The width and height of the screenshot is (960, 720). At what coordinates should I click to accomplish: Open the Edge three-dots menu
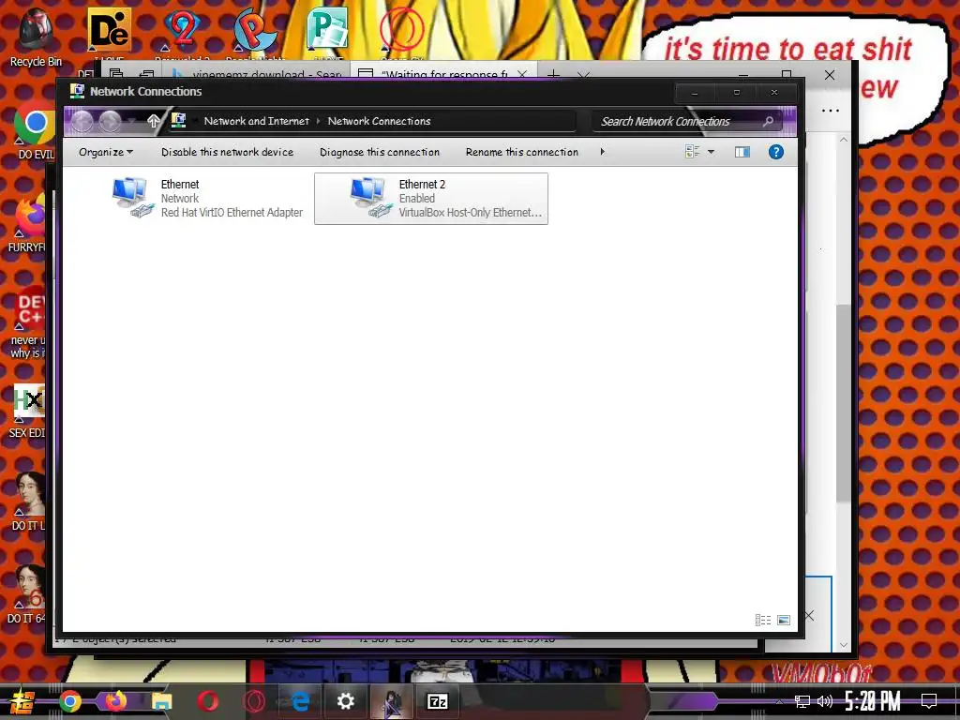click(x=831, y=111)
